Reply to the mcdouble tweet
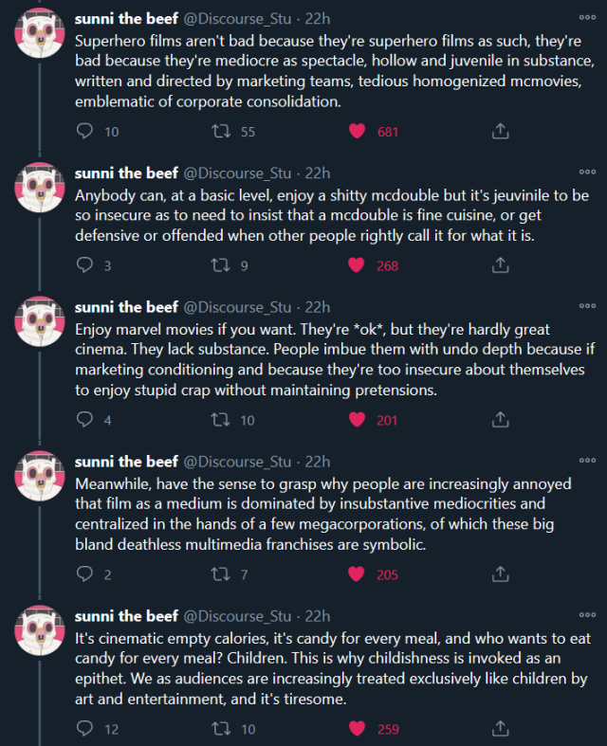 pos(85,265)
